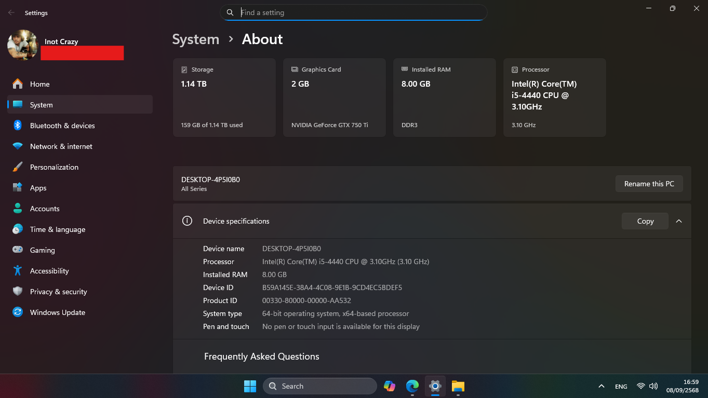This screenshot has height=398, width=708.
Task: Open the ENG language switcher
Action: (621, 387)
